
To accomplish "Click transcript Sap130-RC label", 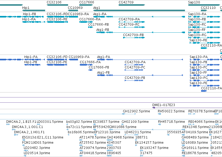I will (x=197, y=25).
